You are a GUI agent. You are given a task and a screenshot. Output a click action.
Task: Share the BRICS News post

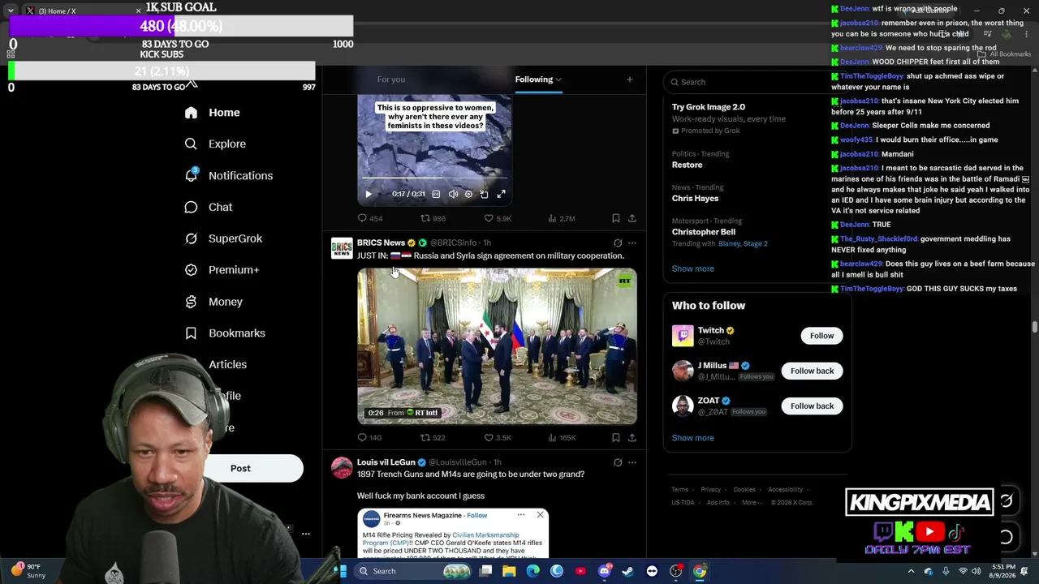pos(632,437)
